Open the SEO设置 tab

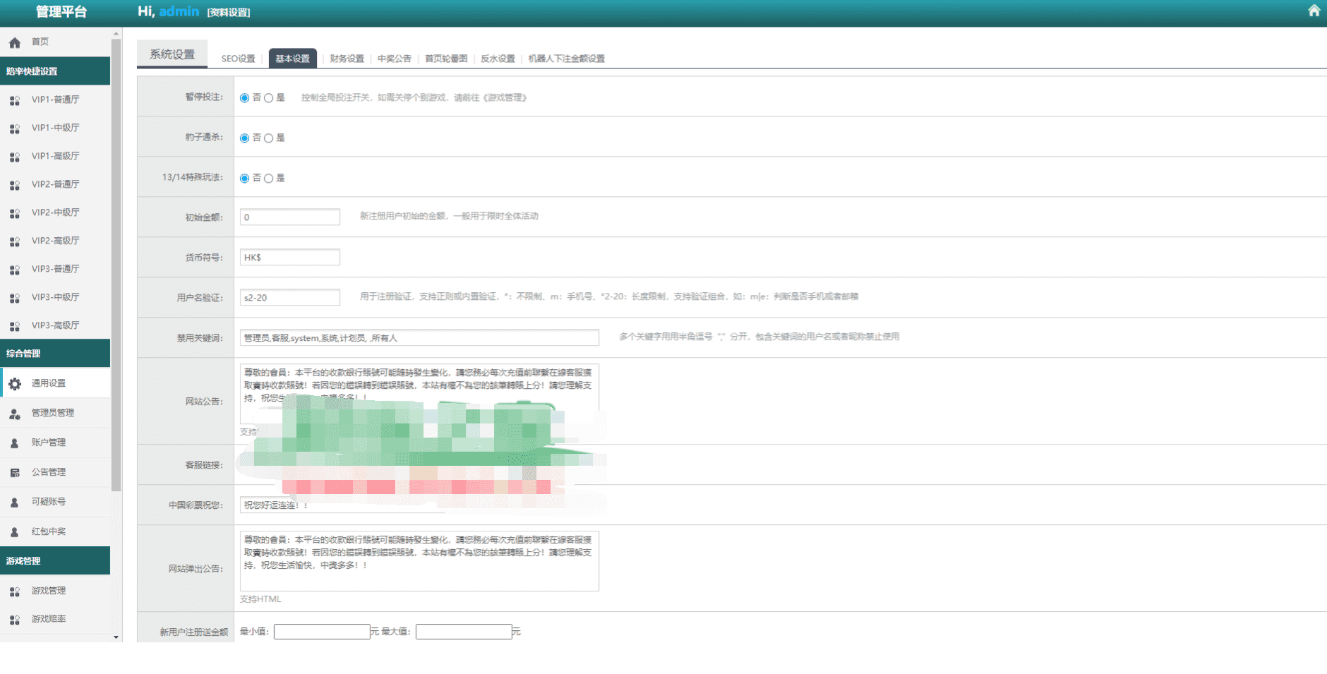[x=238, y=59]
